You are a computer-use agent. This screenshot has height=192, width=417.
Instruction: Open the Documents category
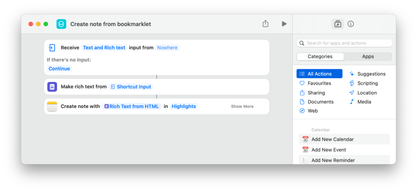point(320,102)
